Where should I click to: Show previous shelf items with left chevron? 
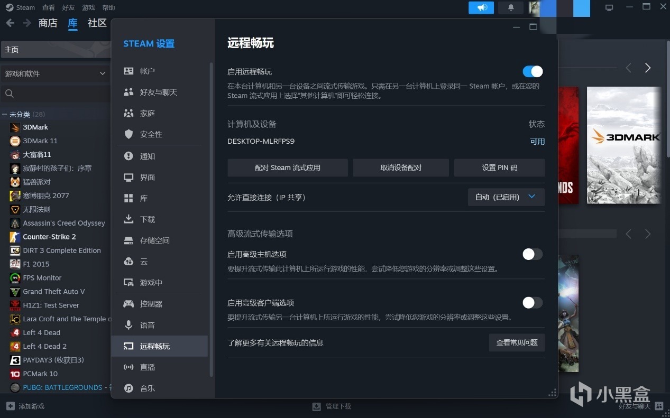point(628,68)
